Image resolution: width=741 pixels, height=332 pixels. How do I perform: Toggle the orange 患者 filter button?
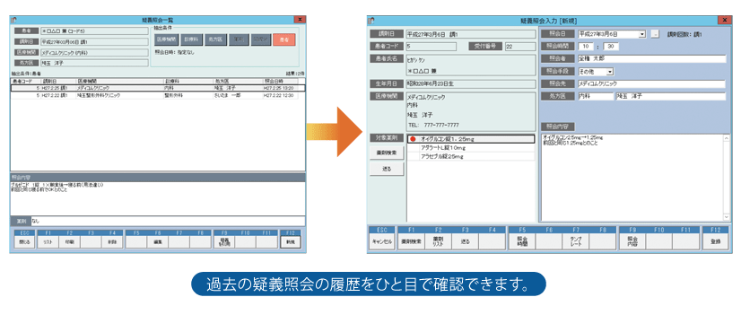pyautogui.click(x=284, y=40)
